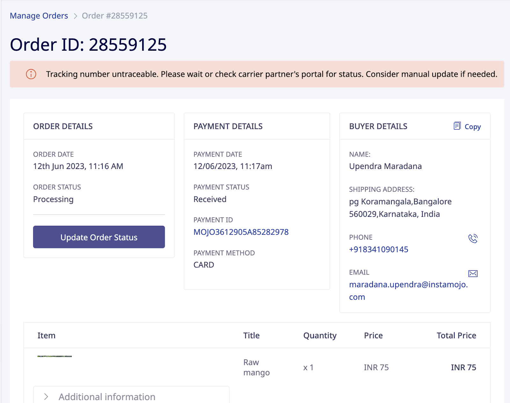Click the copy document icon in Buyer Details
Viewport: 510px width, 403px height.
pos(457,126)
